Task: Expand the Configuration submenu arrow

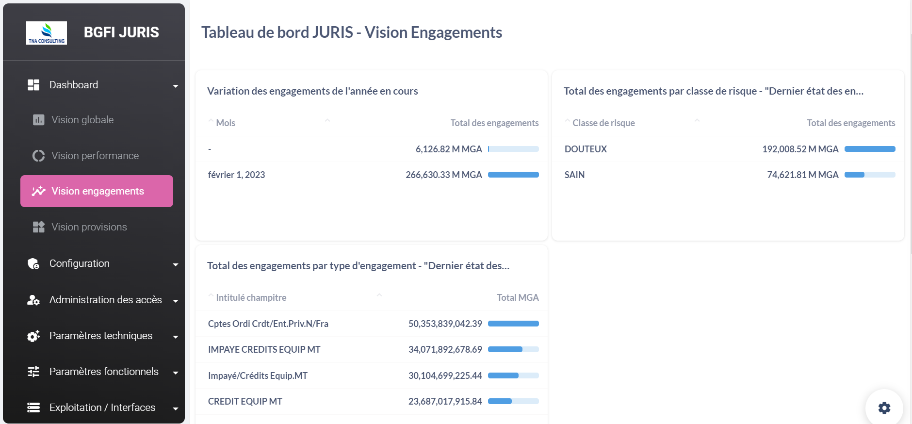Action: pos(176,264)
